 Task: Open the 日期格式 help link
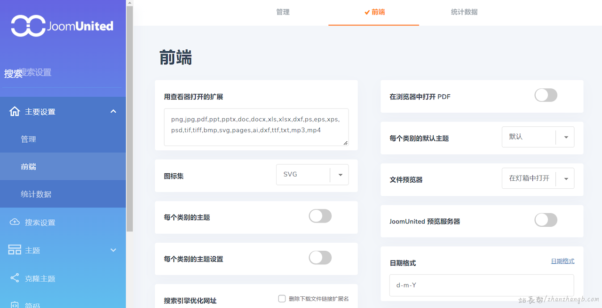point(562,261)
